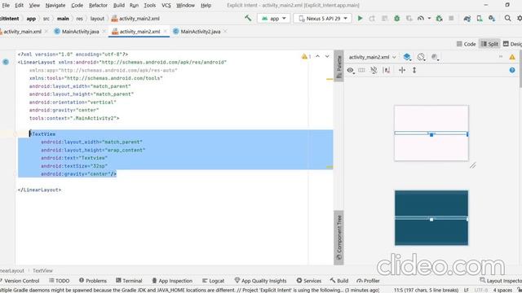This screenshot has width=522, height=293.
Task: Click the closing LinearLayout tag line
Action: pyautogui.click(x=40, y=190)
